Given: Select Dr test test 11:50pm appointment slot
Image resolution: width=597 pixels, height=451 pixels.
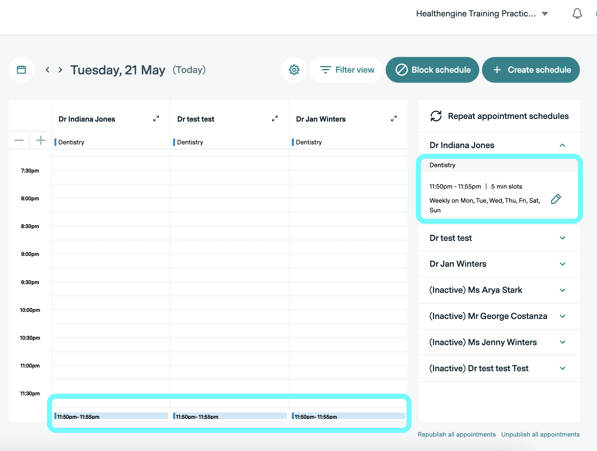Looking at the screenshot, I should [x=230, y=416].
